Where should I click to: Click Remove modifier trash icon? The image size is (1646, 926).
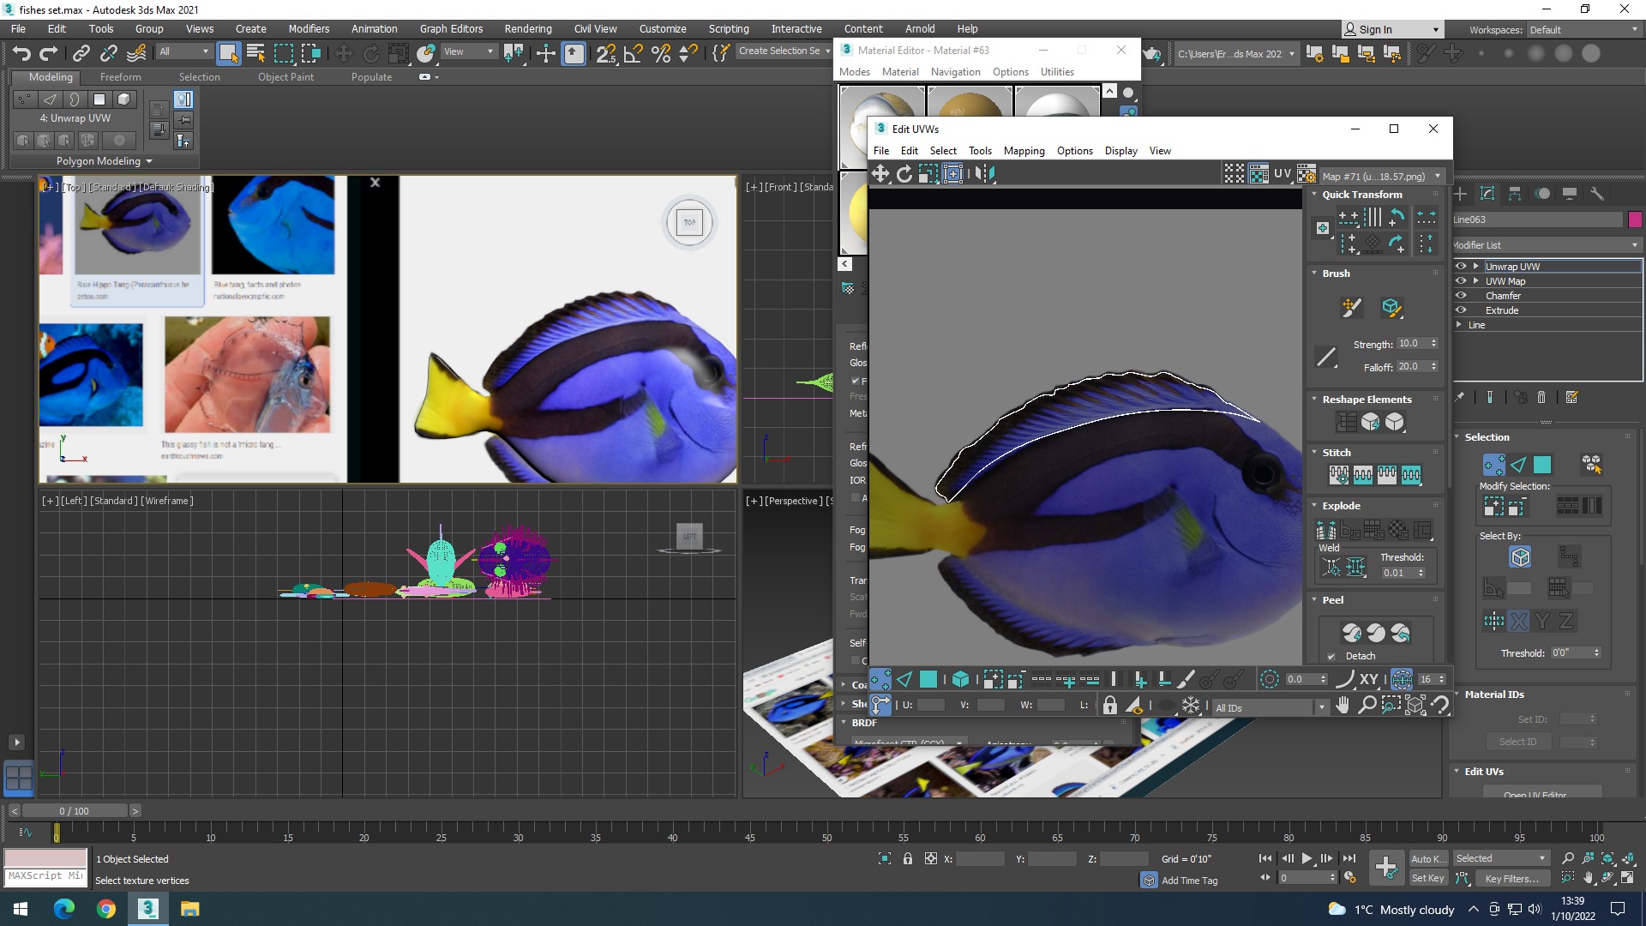pyautogui.click(x=1541, y=397)
